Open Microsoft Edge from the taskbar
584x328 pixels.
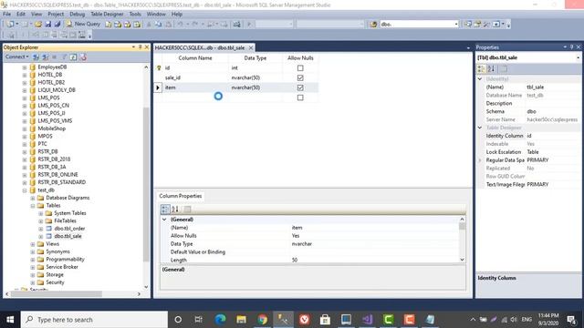point(221,319)
